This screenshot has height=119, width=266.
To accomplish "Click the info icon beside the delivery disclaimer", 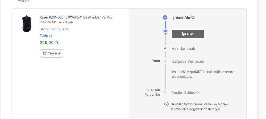I will [x=166, y=104].
